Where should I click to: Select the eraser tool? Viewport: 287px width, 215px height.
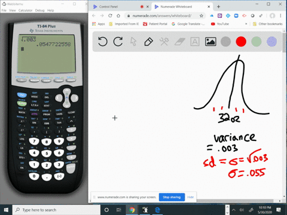[x=179, y=42]
